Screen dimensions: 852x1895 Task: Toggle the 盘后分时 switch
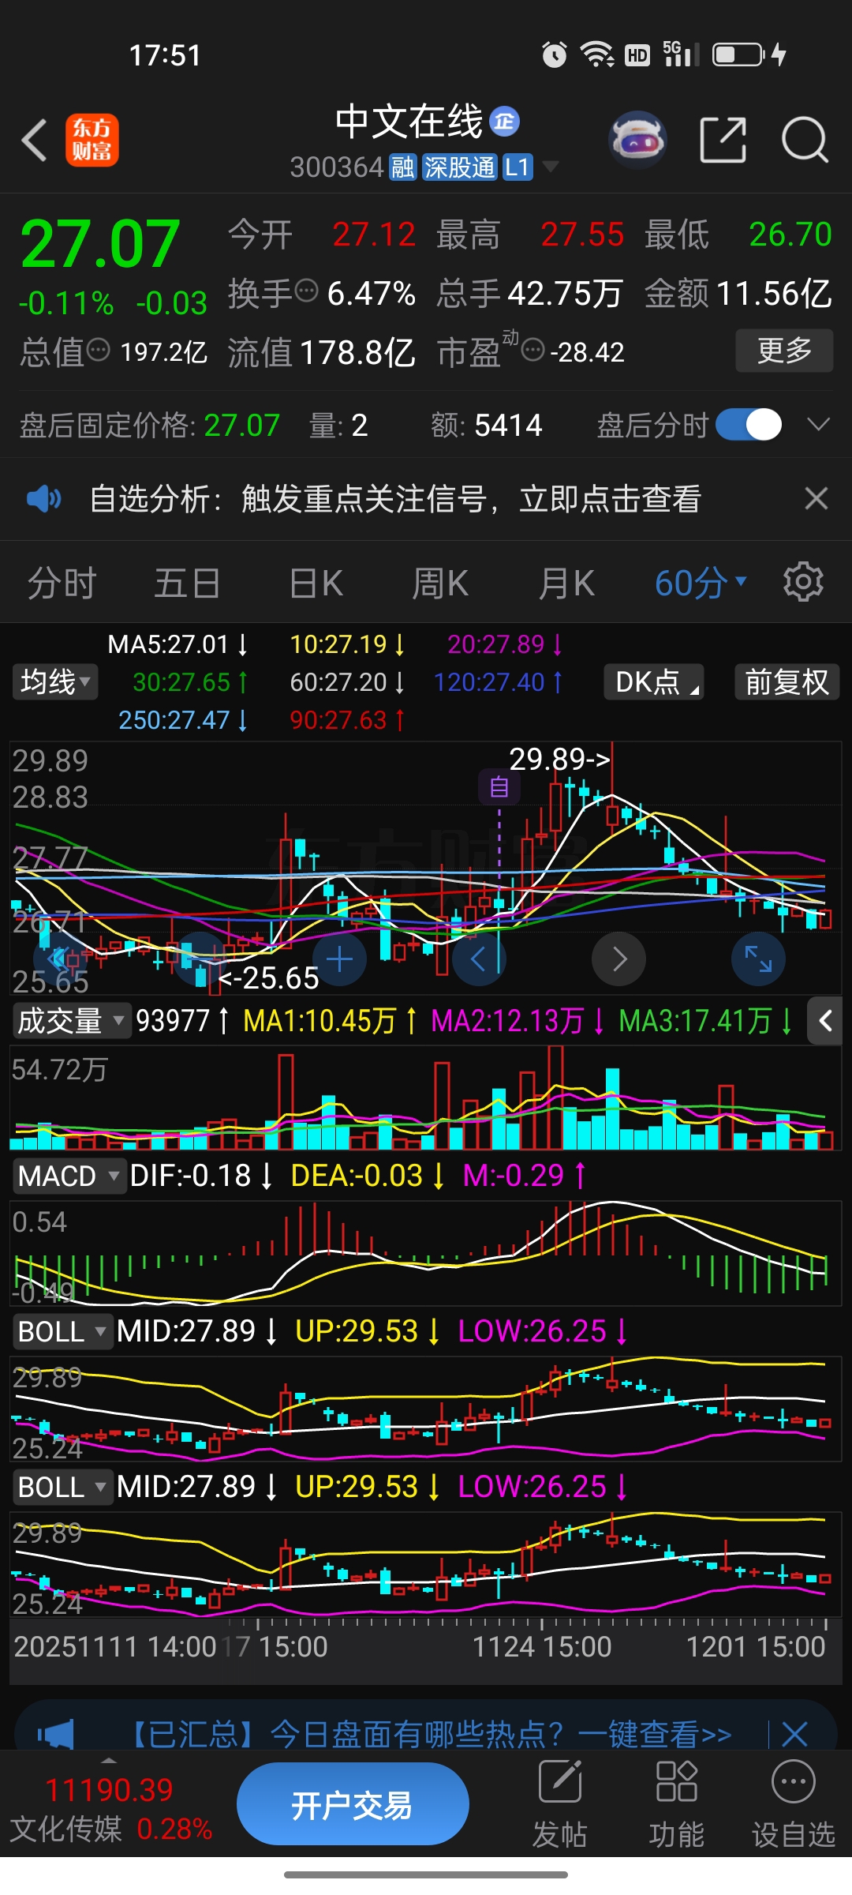[x=749, y=425]
